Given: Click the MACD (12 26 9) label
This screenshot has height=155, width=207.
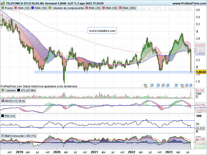Looking at the screenshot, I should [14, 101].
